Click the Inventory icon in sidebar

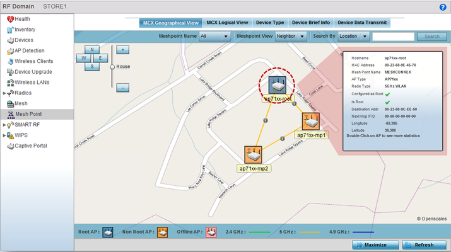point(10,30)
